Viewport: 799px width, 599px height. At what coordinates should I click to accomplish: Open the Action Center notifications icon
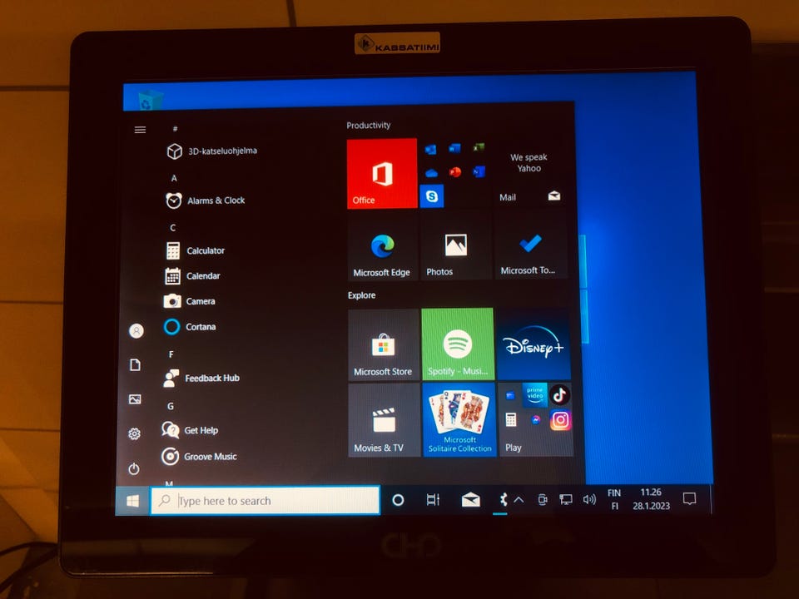(689, 498)
